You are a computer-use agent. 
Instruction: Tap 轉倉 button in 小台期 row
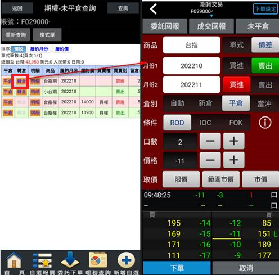pos(21,92)
